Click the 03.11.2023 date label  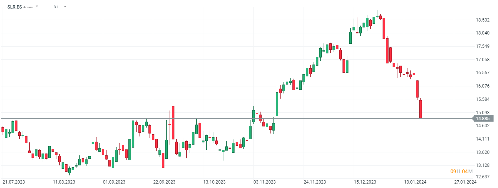point(264,182)
